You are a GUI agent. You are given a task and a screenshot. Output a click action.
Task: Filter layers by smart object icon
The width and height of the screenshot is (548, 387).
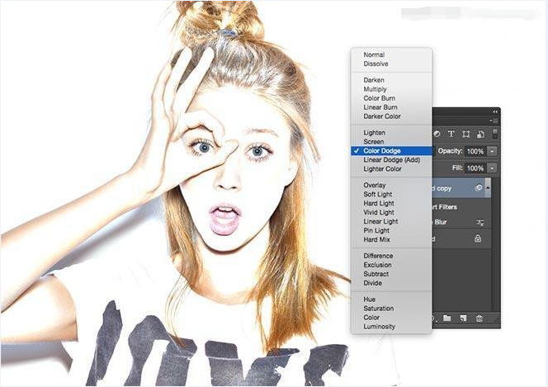(480, 135)
